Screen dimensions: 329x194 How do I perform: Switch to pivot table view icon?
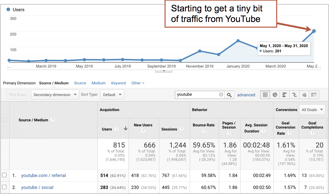pos(314,95)
